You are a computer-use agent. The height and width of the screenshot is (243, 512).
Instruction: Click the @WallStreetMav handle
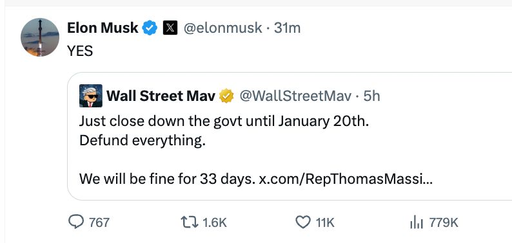tap(296, 96)
